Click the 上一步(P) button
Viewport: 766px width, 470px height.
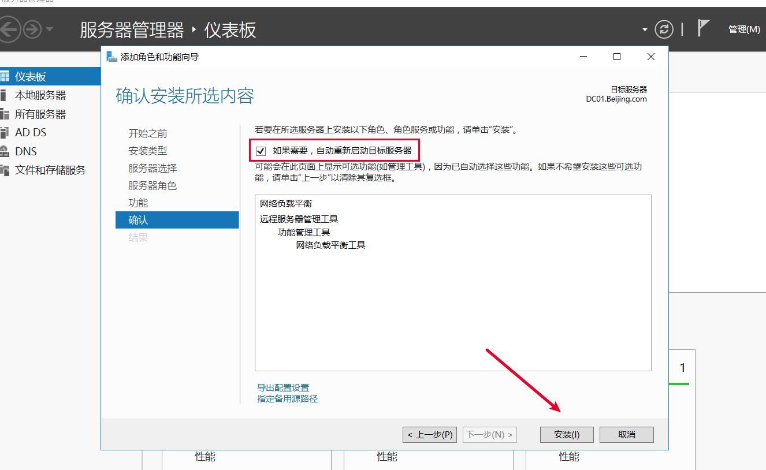tap(430, 435)
